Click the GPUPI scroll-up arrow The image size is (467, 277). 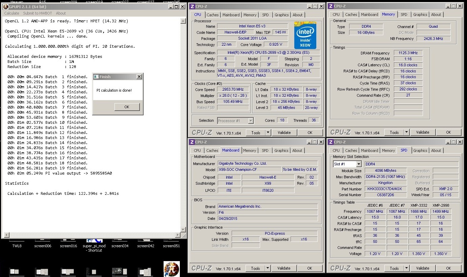tap(183, 21)
